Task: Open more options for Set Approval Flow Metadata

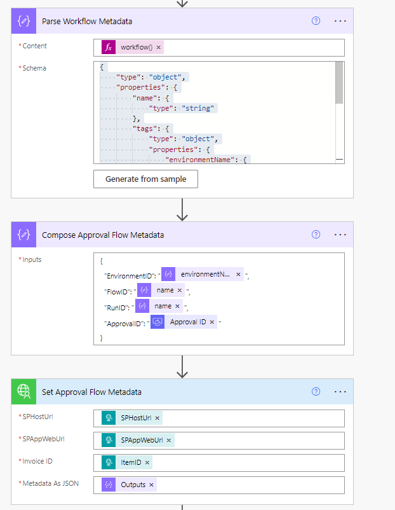Action: [x=340, y=392]
